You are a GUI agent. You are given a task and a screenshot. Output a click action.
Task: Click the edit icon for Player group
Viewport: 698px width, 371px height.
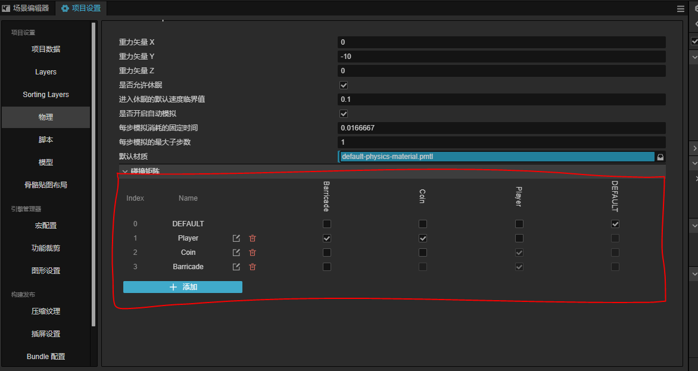tap(236, 238)
